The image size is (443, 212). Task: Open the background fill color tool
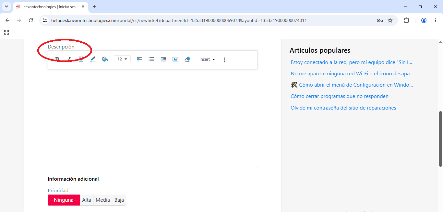(x=105, y=59)
